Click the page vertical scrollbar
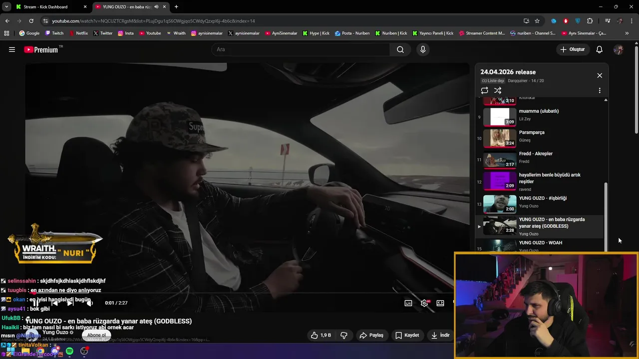Image resolution: width=639 pixels, height=359 pixels. coord(637,90)
